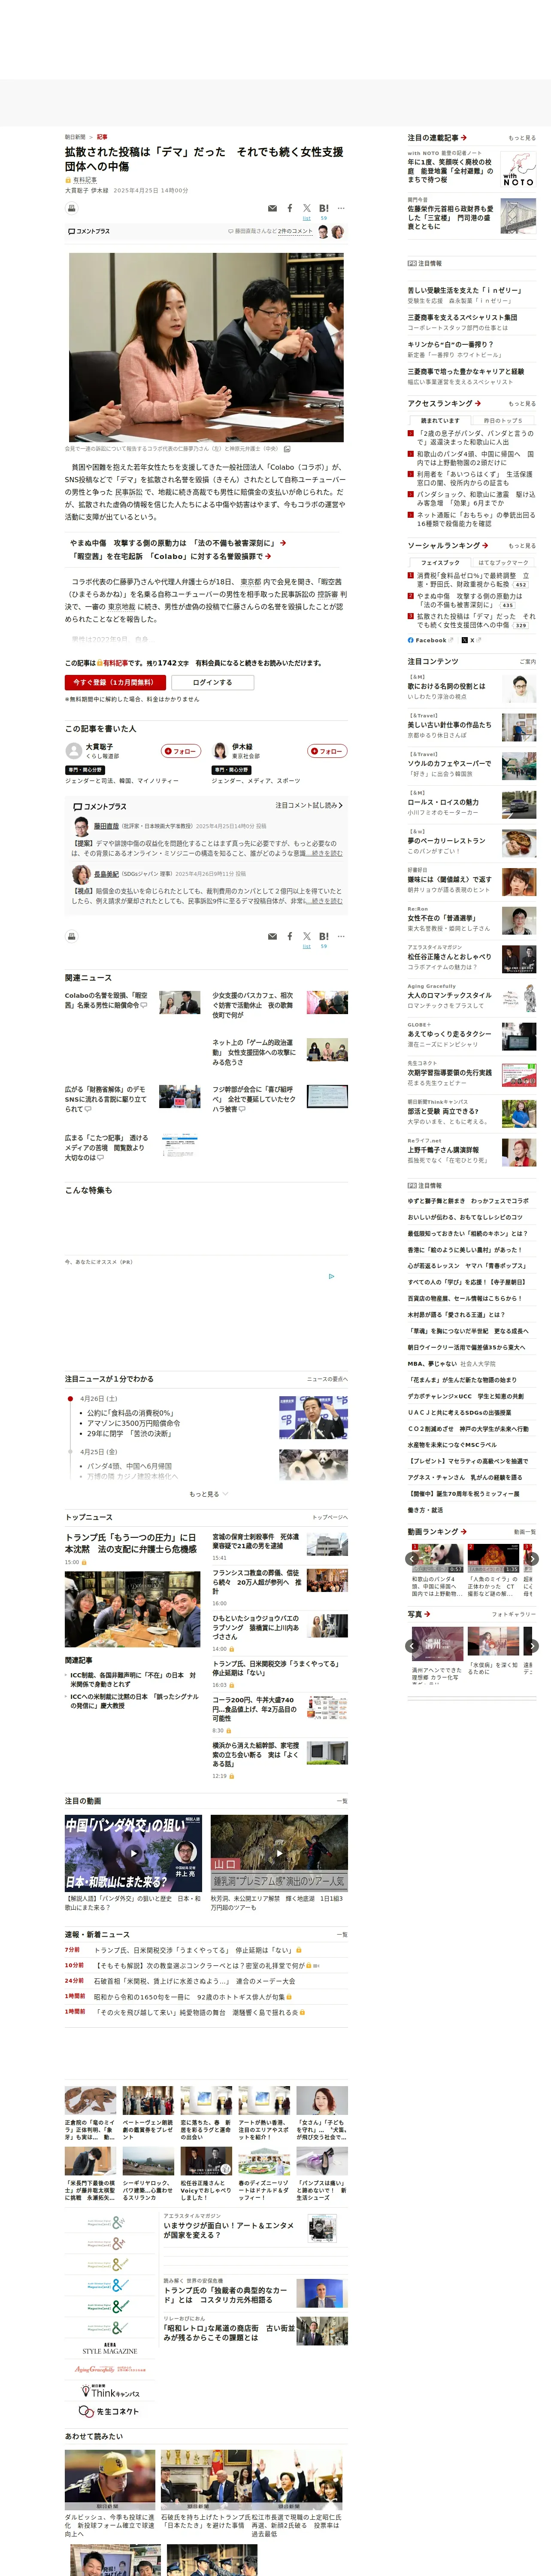This screenshot has width=551, height=2576.
Task: Select the 昨日のトップ5 ranking tab
Action: (x=503, y=420)
